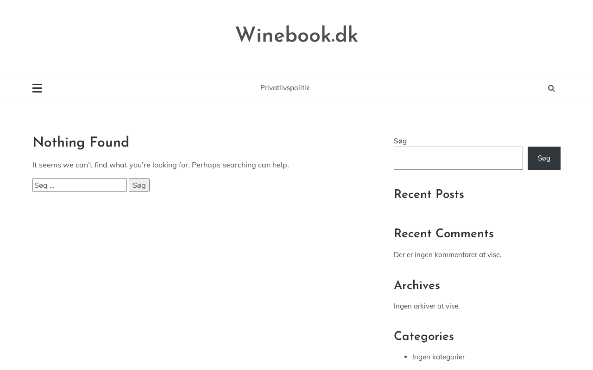Focus the 'Søg …' field under Nothing Found

click(x=80, y=185)
